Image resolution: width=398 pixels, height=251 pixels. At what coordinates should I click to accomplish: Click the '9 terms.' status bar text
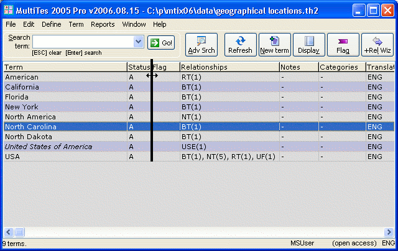click(x=14, y=244)
